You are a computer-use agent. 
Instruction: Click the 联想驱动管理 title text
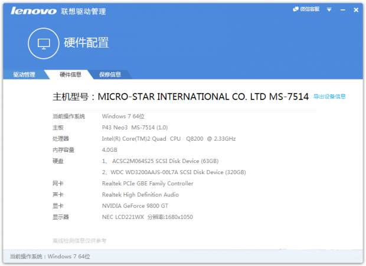[83, 11]
